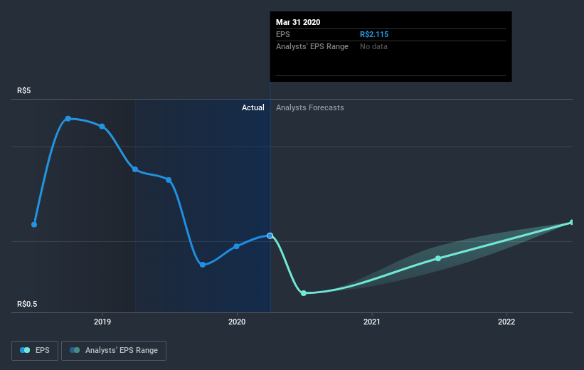This screenshot has height=370, width=584.
Task: Click the 2022 x-axis label
Action: coord(506,322)
